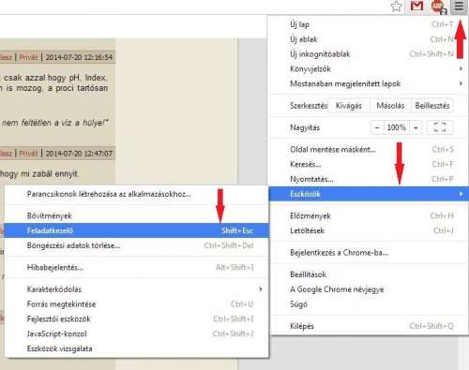Open the highlighted Eszközök submenu
The image size is (469, 370).
tap(369, 194)
